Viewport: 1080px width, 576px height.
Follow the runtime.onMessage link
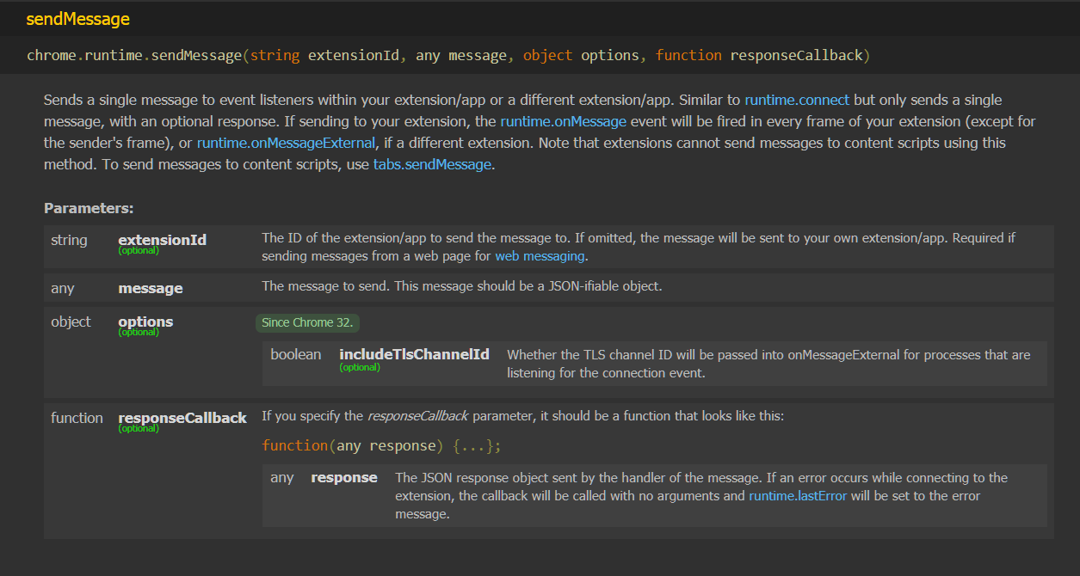[563, 121]
